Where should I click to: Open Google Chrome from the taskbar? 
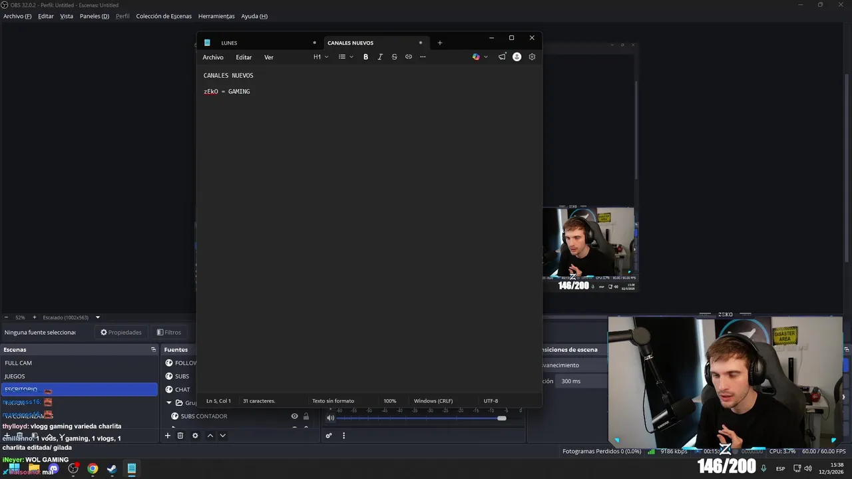point(93,468)
